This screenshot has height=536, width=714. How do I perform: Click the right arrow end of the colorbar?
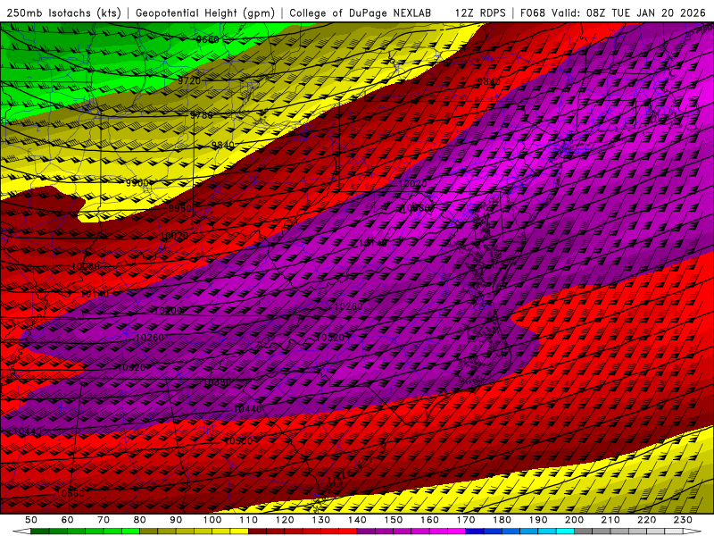(693, 532)
